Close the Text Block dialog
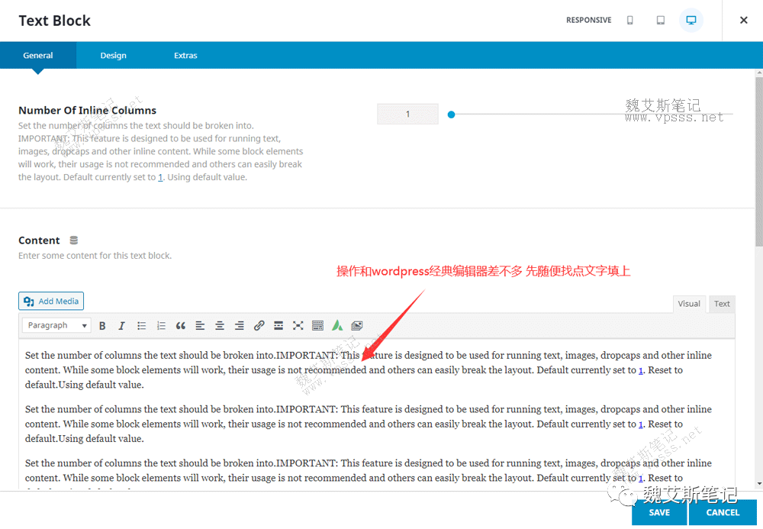This screenshot has width=763, height=529. coord(743,20)
